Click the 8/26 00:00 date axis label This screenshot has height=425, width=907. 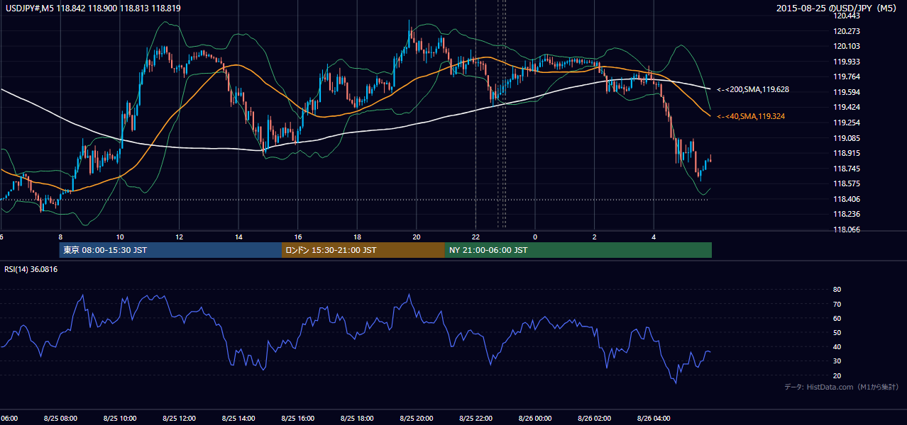pyautogui.click(x=535, y=418)
